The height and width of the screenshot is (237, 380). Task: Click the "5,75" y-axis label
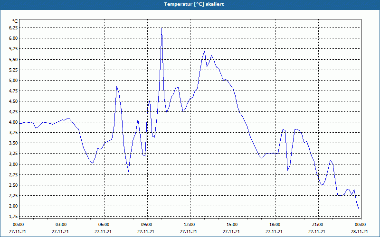tap(14, 49)
